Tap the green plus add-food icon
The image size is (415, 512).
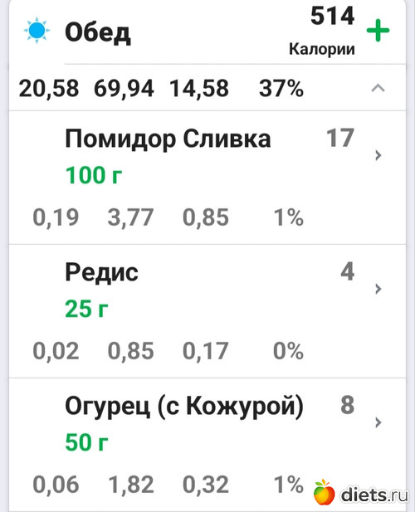click(378, 31)
